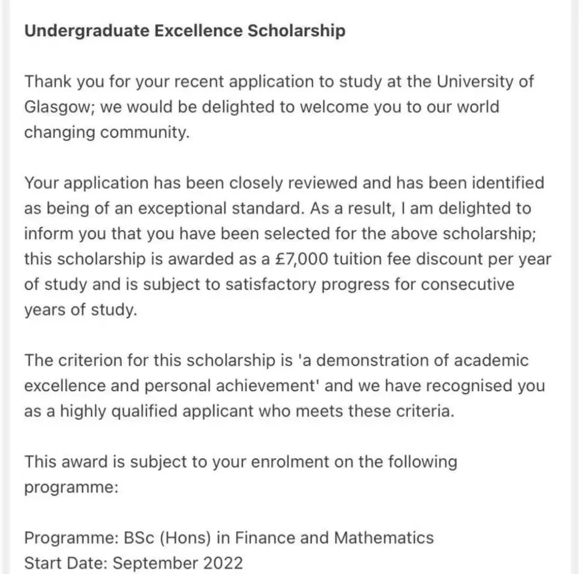Image resolution: width=583 pixels, height=574 pixels.
Task: Click the "Start Date:" label
Action: point(66,563)
